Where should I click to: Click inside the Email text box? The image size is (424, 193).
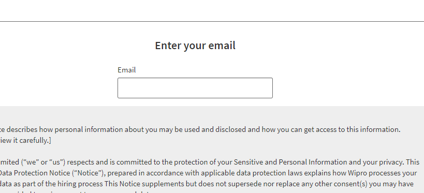(x=195, y=88)
